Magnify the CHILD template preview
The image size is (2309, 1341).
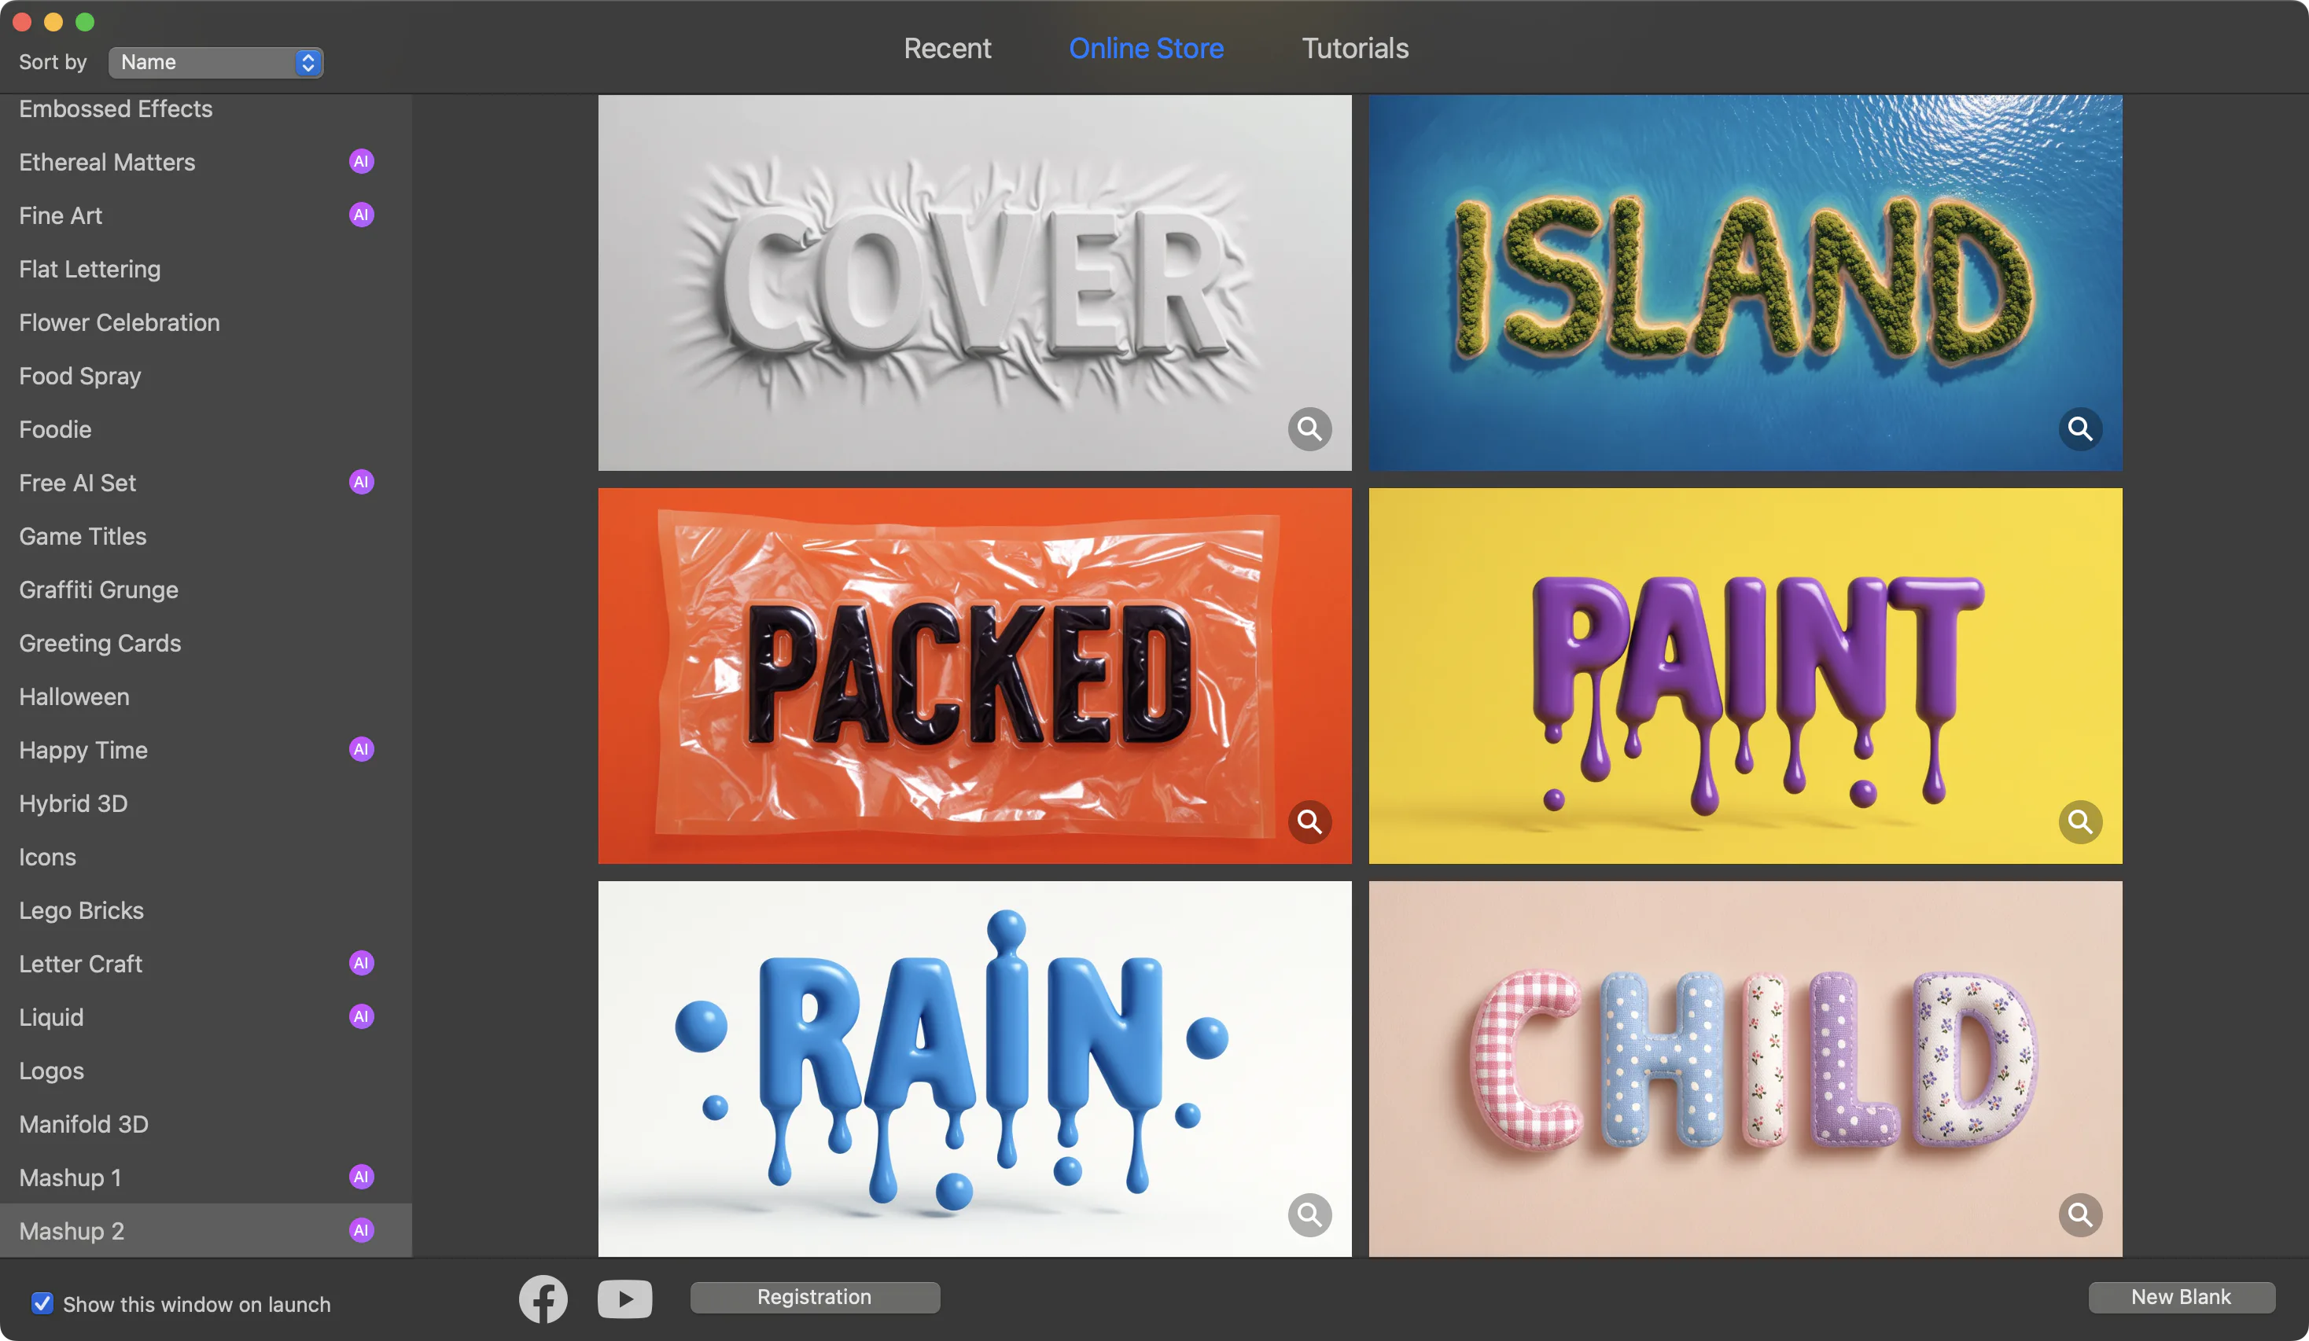click(x=2080, y=1214)
